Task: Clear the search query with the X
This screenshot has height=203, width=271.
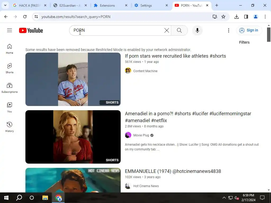Action: tap(167, 30)
